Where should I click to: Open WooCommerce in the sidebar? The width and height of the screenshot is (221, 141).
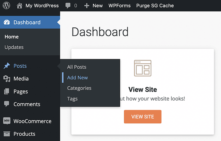33,121
